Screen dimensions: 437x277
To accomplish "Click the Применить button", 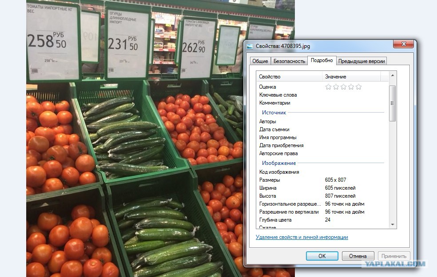I will 394,256.
